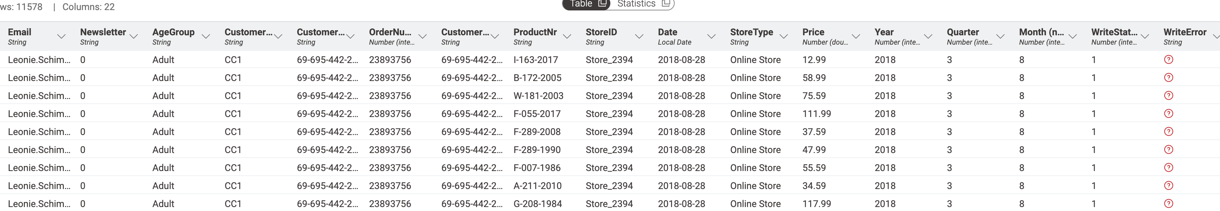This screenshot has width=1220, height=211.
Task: Click the WriteError question mark for B-172-2005
Action: pos(1168,78)
